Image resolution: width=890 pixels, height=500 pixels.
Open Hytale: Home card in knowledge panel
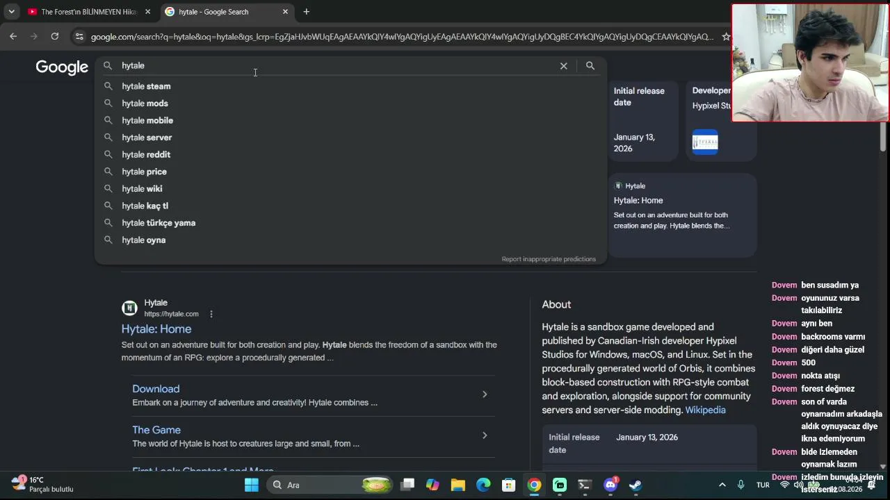click(x=683, y=215)
